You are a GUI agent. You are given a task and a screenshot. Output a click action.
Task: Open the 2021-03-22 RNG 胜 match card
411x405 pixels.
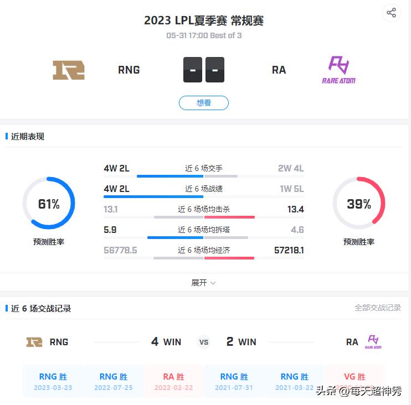[x=294, y=381]
